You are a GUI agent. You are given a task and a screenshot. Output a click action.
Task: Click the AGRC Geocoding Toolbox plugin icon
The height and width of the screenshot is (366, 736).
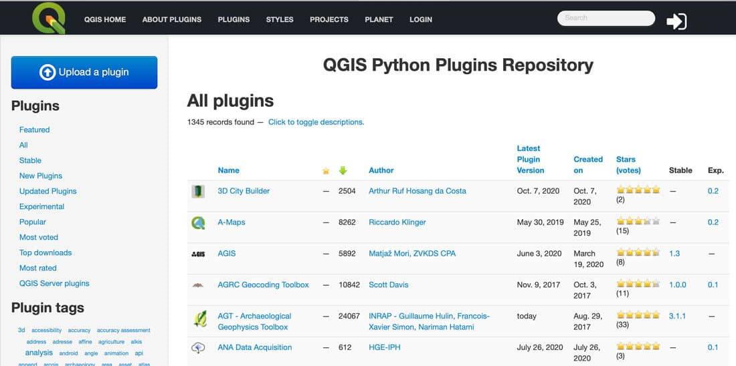198,285
